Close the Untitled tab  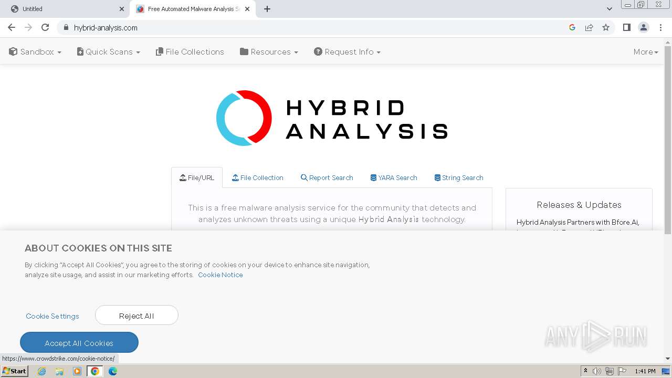tap(122, 9)
